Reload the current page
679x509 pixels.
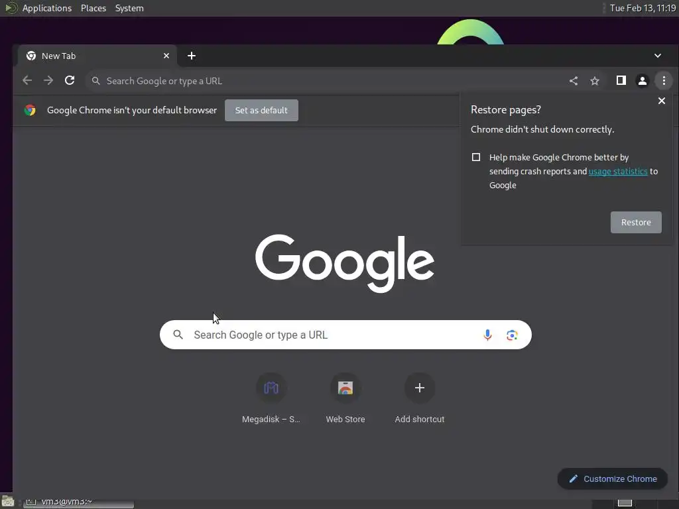point(70,80)
